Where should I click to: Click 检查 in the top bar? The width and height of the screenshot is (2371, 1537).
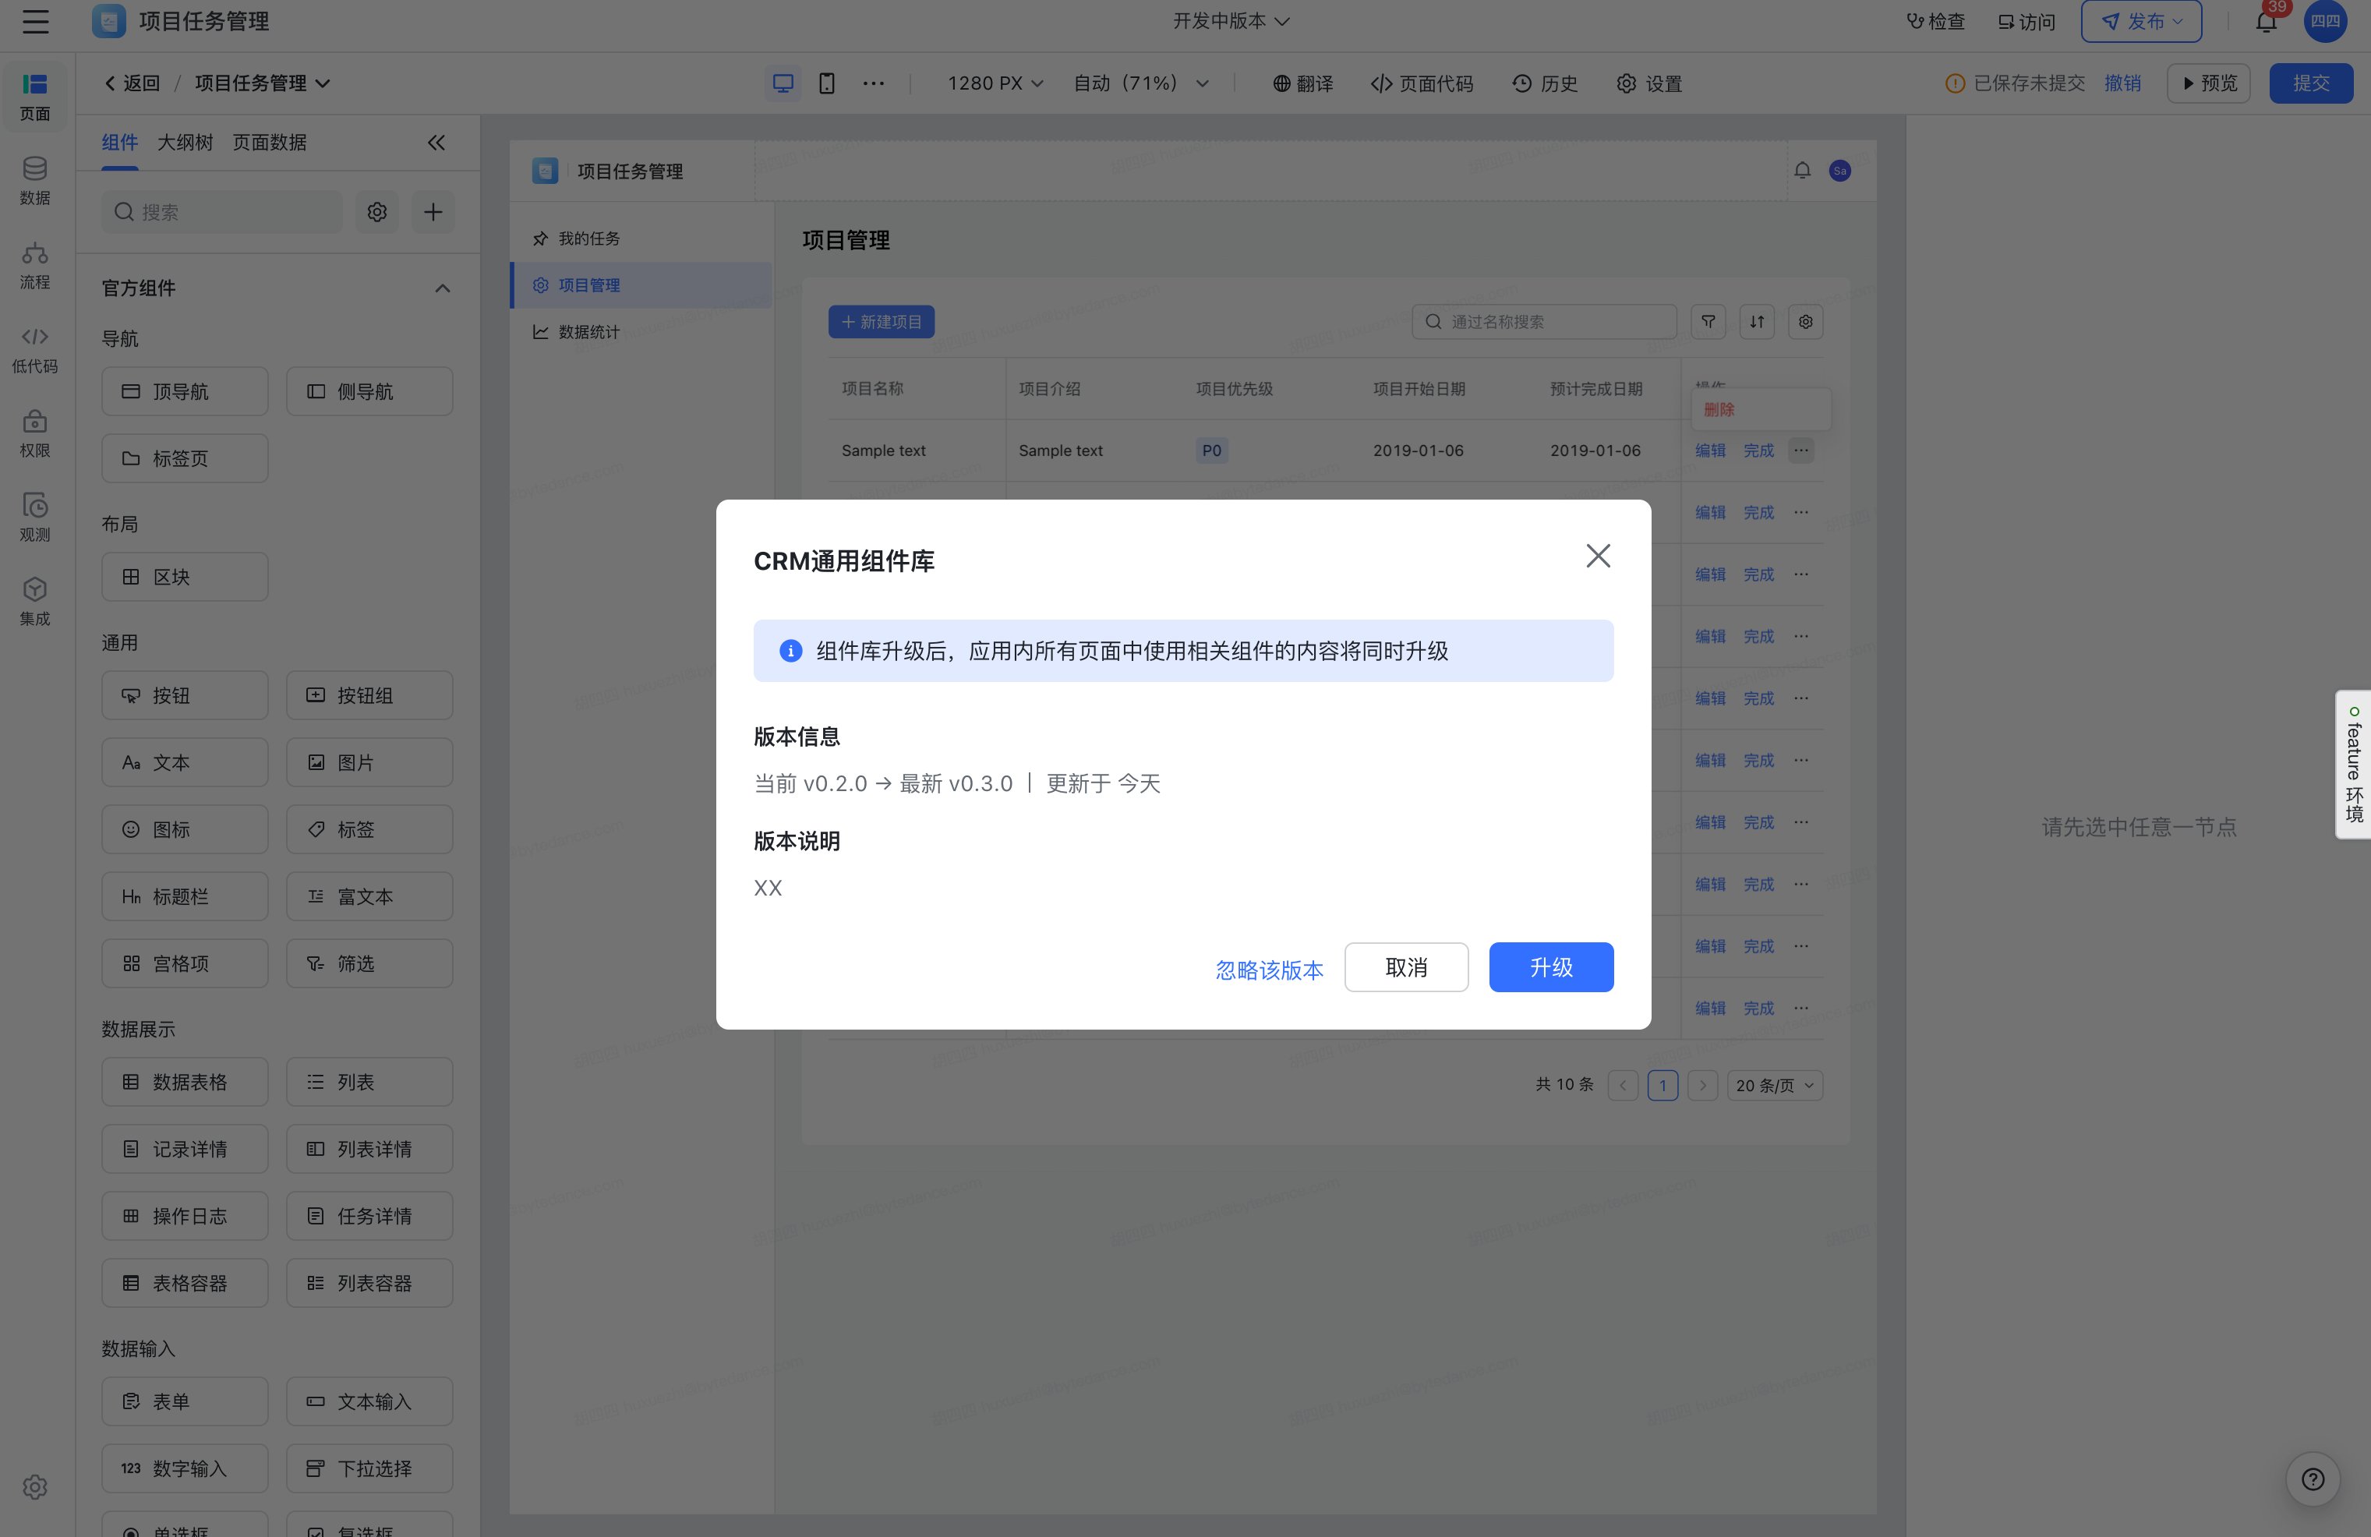[1935, 21]
